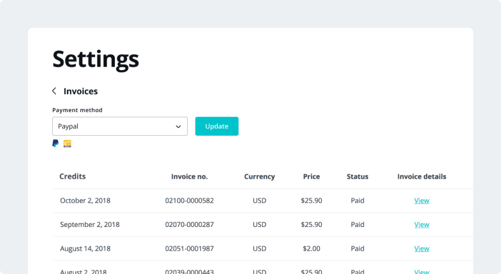The image size is (501, 274).
Task: Click the Currency column header
Action: coord(259,176)
